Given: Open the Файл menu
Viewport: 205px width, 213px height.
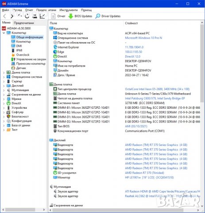Looking at the screenshot, I should [5, 10].
